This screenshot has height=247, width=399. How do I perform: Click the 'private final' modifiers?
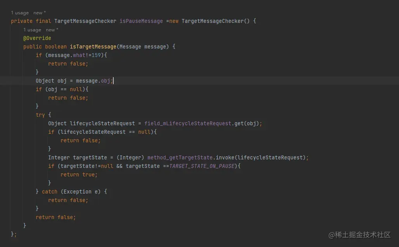point(31,21)
